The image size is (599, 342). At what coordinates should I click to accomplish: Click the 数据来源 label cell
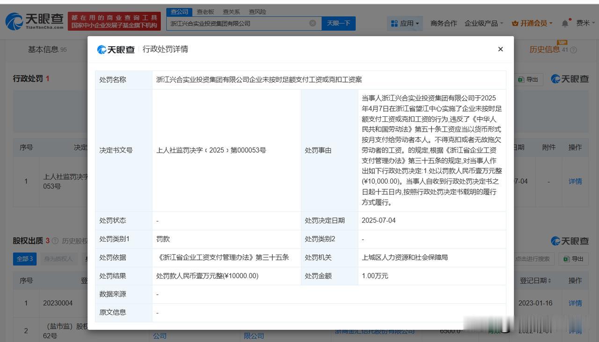pyautogui.click(x=124, y=294)
